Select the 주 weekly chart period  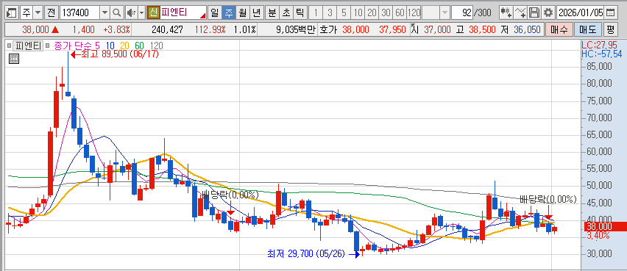pos(228,12)
